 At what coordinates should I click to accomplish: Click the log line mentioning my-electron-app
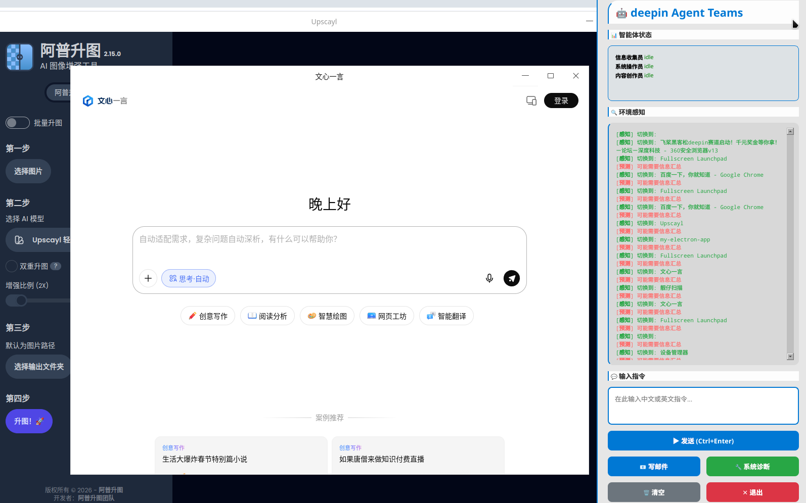(x=663, y=239)
